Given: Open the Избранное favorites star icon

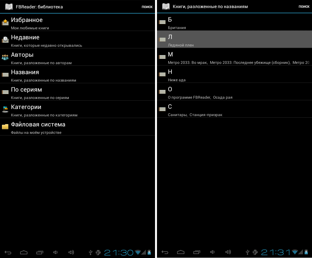Looking at the screenshot, I should 5,22.
